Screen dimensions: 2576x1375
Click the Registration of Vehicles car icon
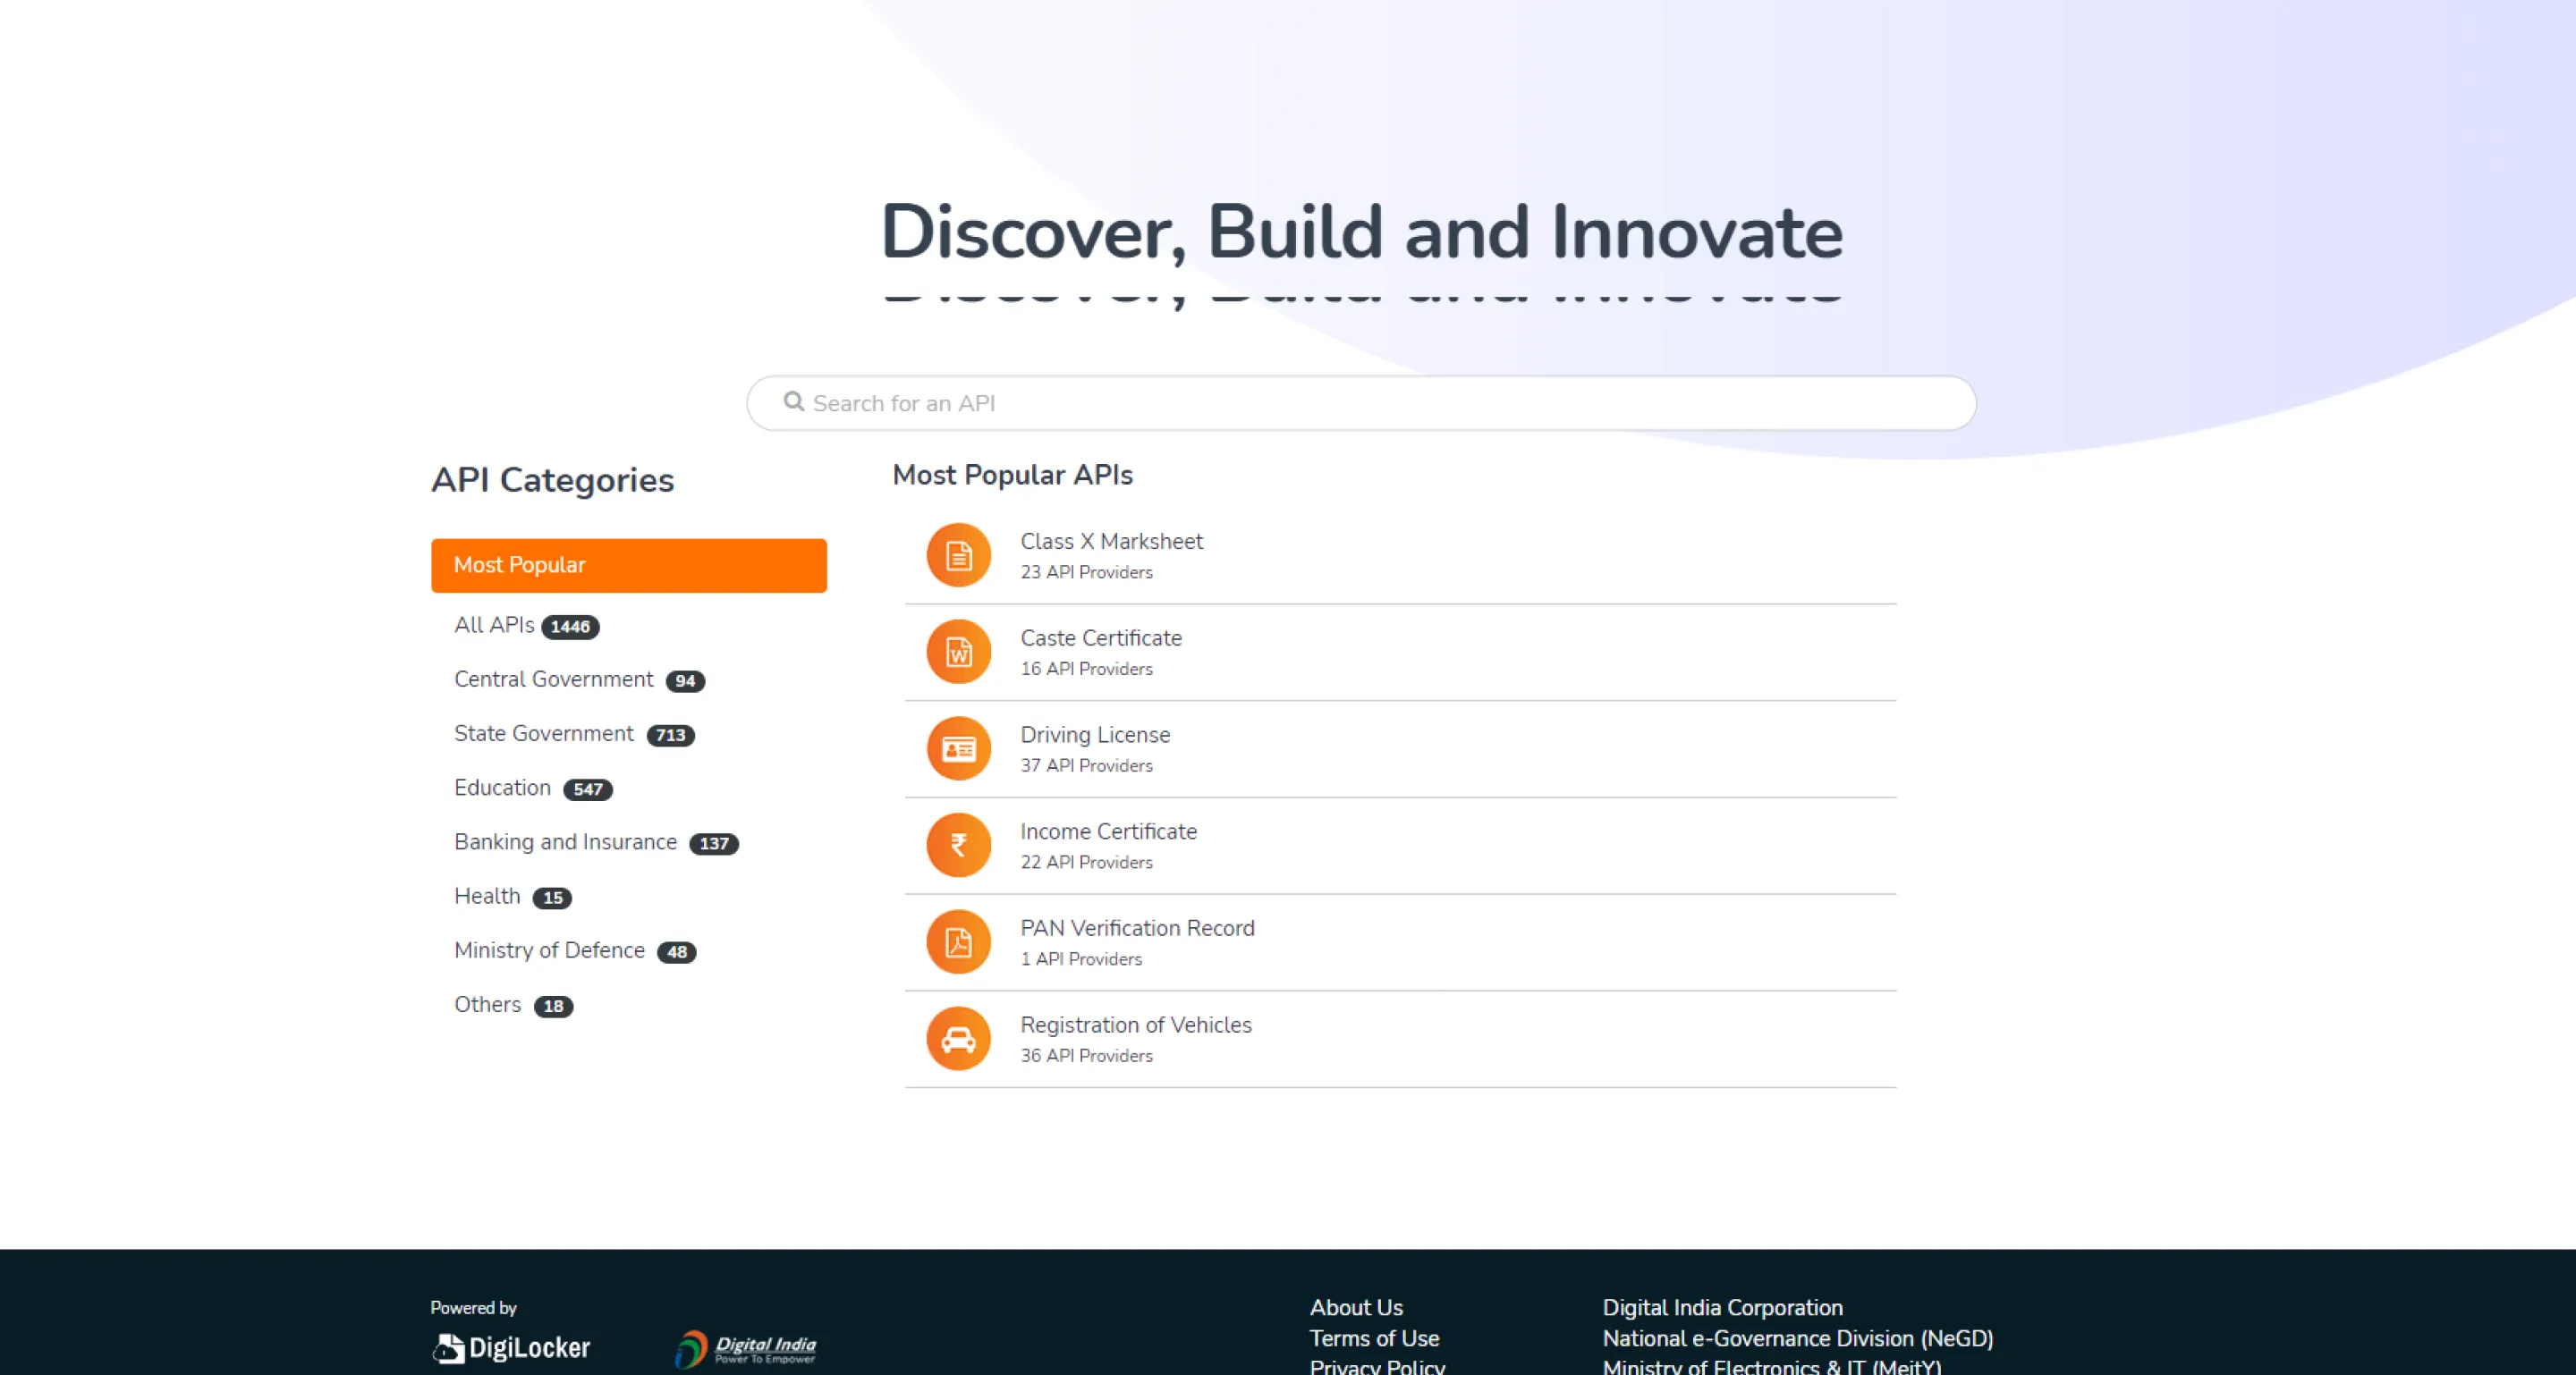(x=958, y=1038)
